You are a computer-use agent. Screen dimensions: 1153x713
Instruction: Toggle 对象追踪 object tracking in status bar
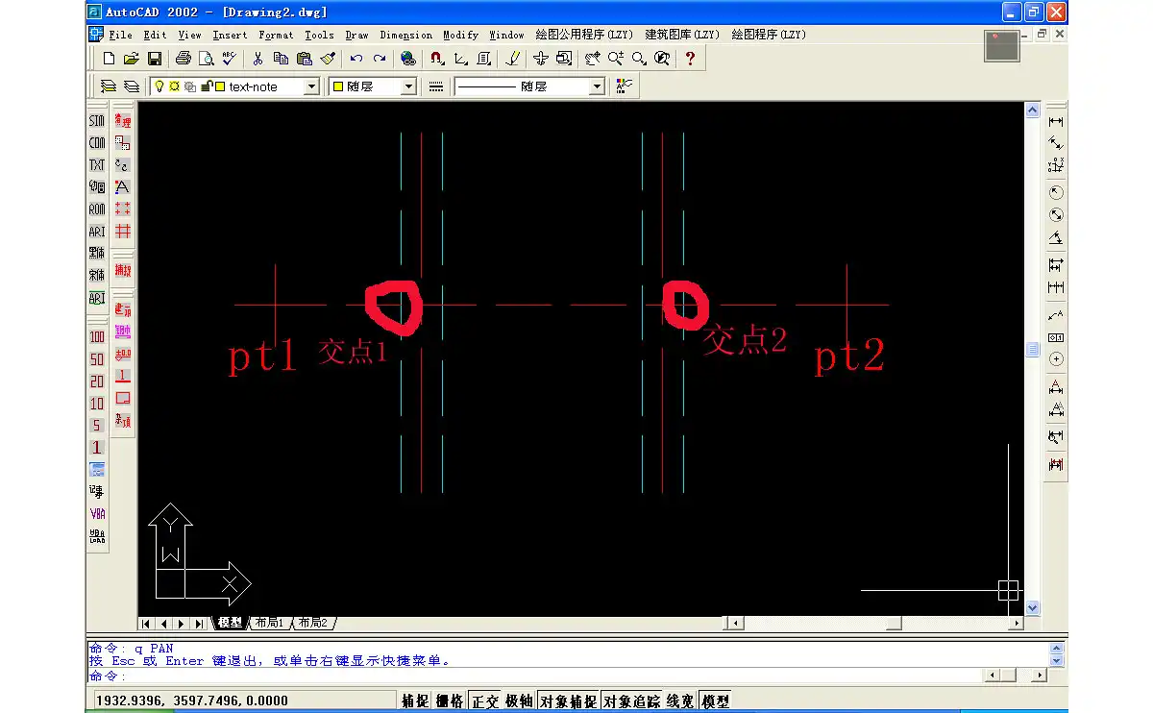(x=632, y=701)
